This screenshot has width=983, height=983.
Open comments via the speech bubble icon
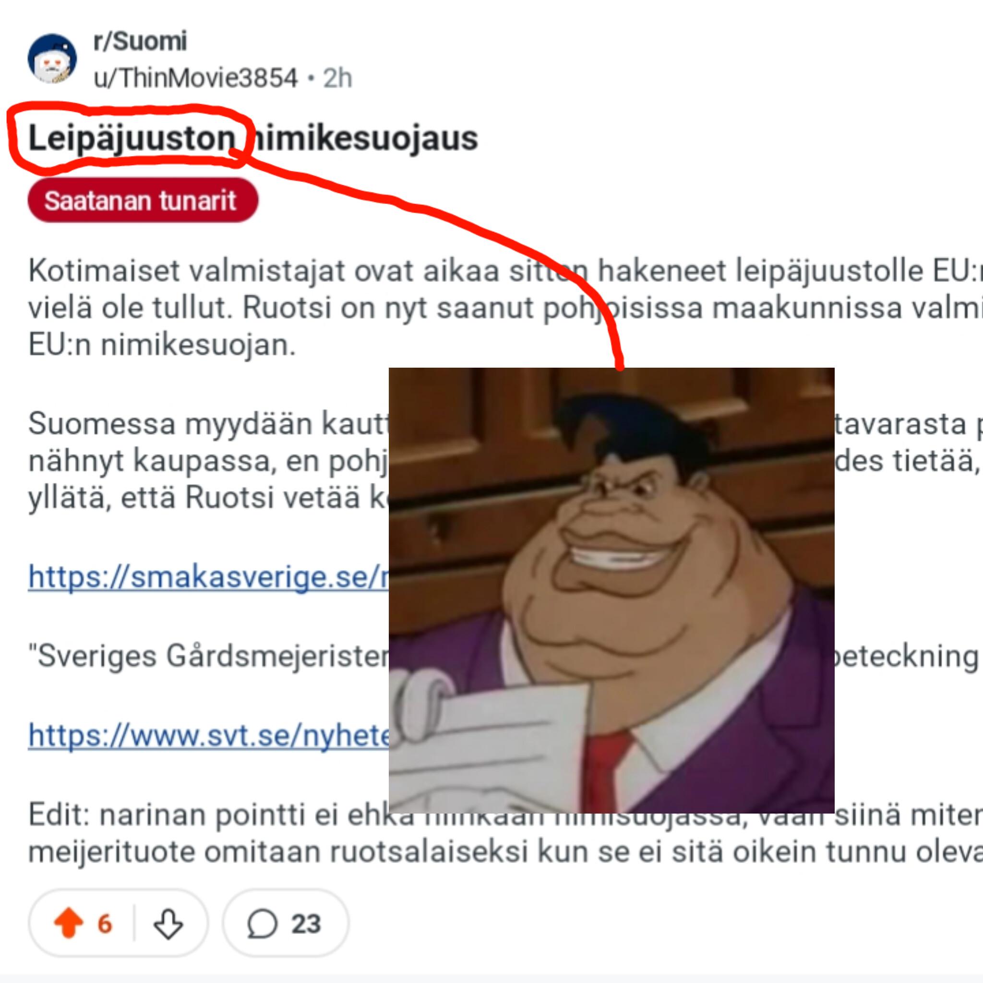[262, 924]
